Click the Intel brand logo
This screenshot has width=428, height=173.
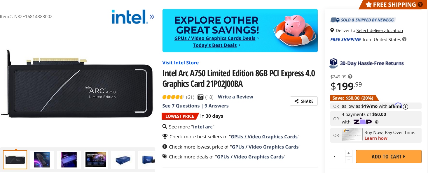tap(129, 17)
